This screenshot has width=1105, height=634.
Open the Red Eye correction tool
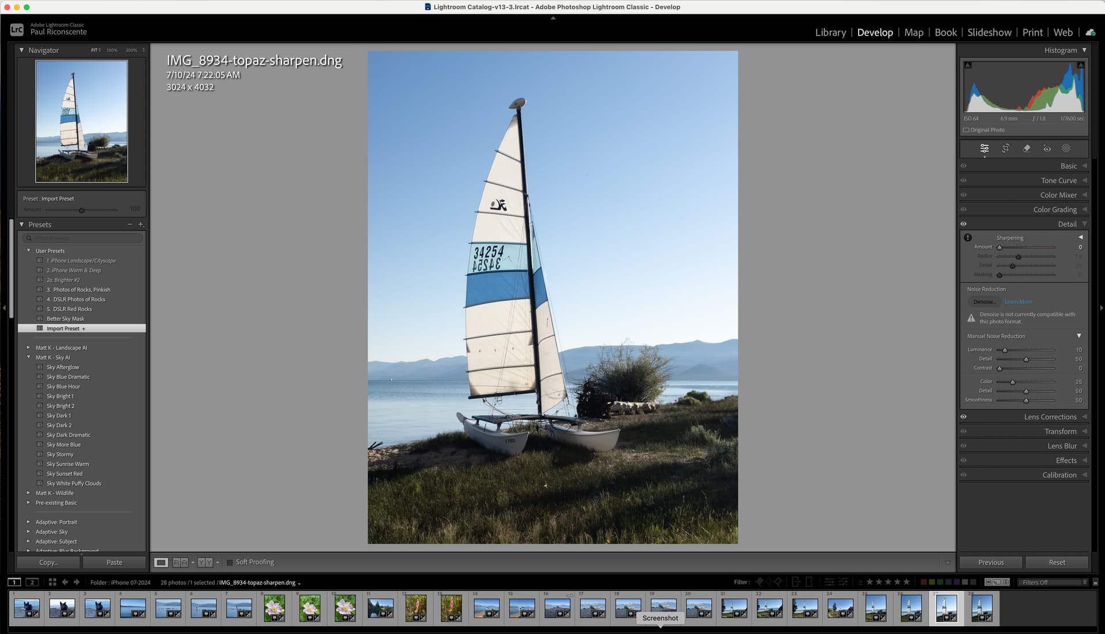[1047, 148]
